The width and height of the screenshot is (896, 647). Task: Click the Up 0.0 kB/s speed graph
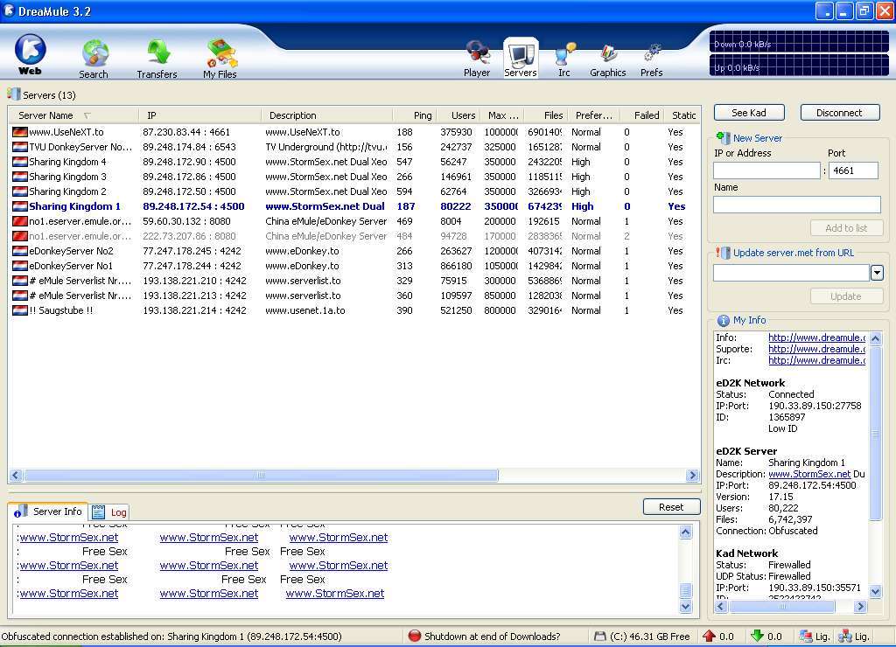coord(799,66)
